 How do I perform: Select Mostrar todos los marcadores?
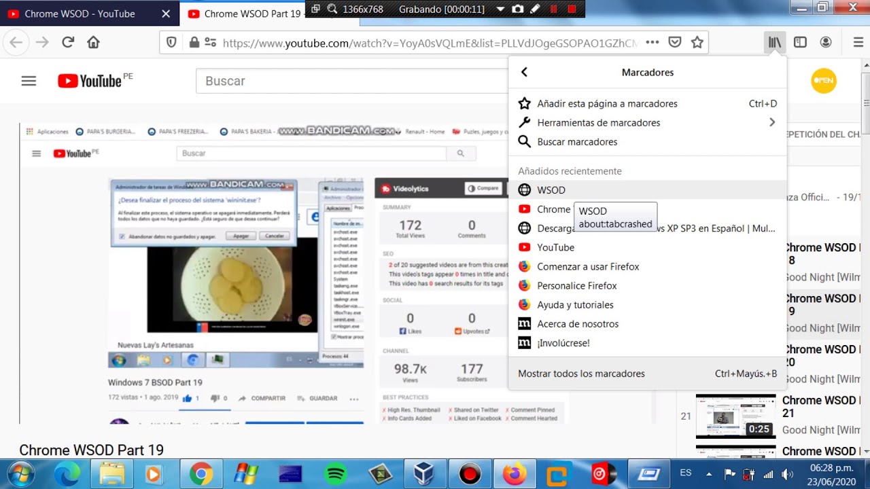(x=648, y=373)
